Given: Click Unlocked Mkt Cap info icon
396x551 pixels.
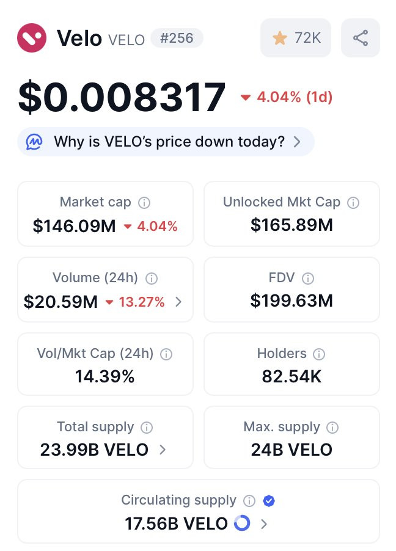Looking at the screenshot, I should click(x=353, y=203).
